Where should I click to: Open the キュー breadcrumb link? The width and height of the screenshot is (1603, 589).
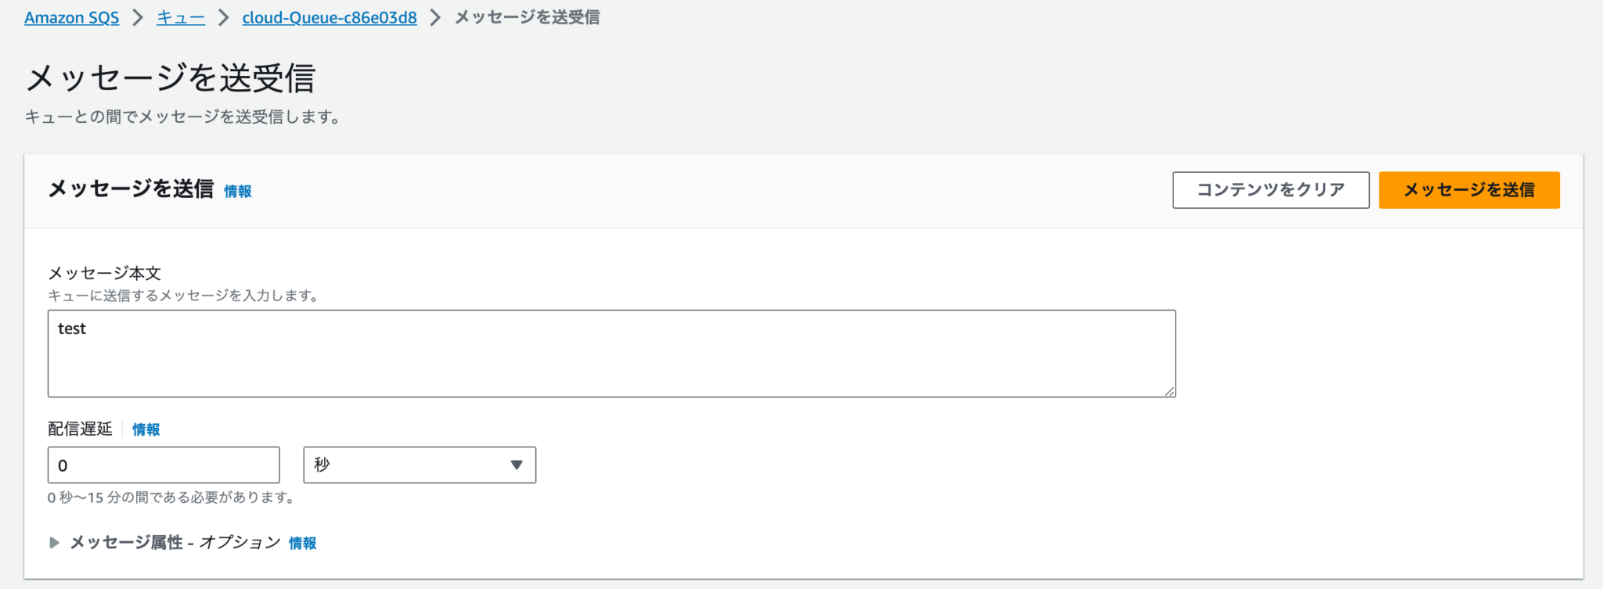pos(179,17)
